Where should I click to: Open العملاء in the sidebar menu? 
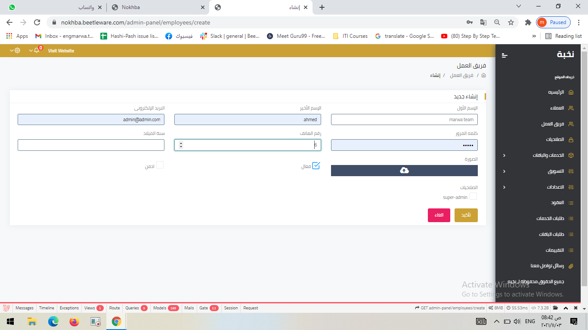557,108
